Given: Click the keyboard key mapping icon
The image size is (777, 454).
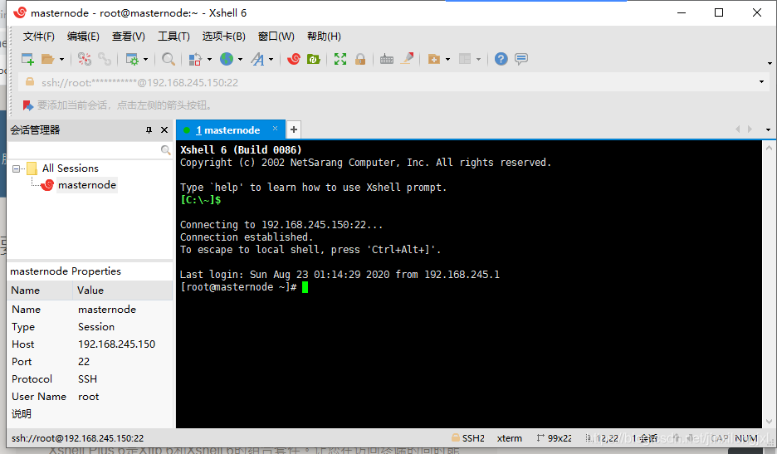Looking at the screenshot, I should tap(387, 59).
